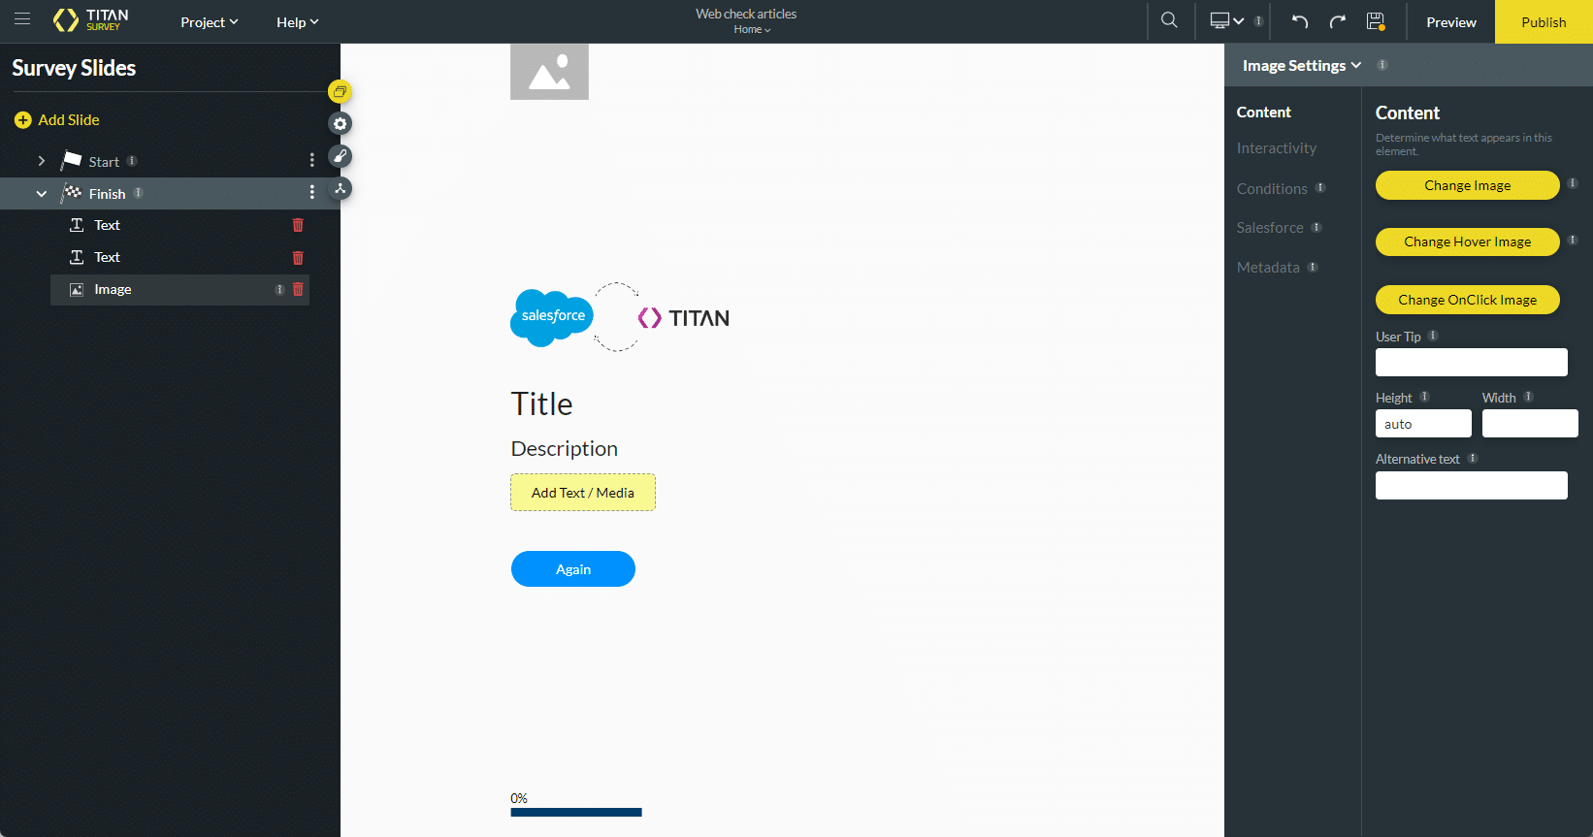Open the hierarchy side icon

[340, 188]
